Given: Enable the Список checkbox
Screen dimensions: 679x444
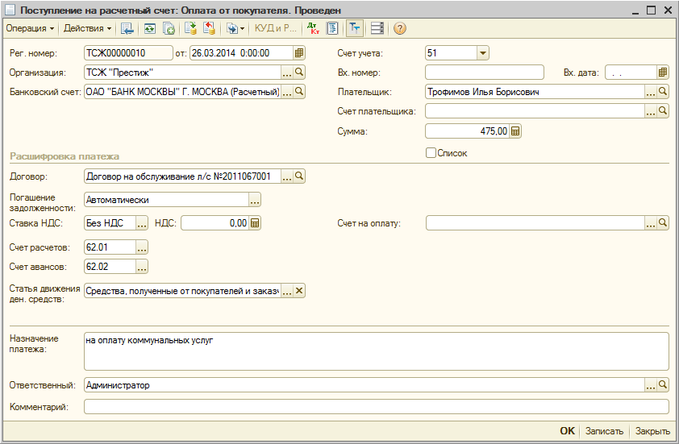Looking at the screenshot, I should pyautogui.click(x=431, y=153).
